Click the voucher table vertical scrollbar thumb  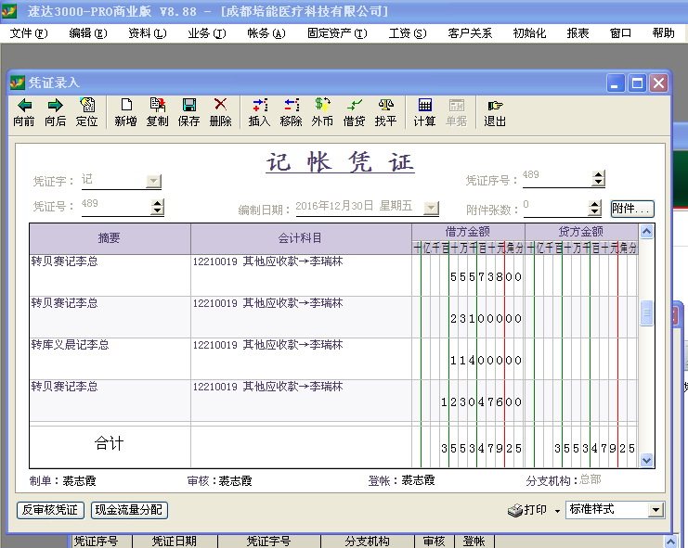[646, 313]
